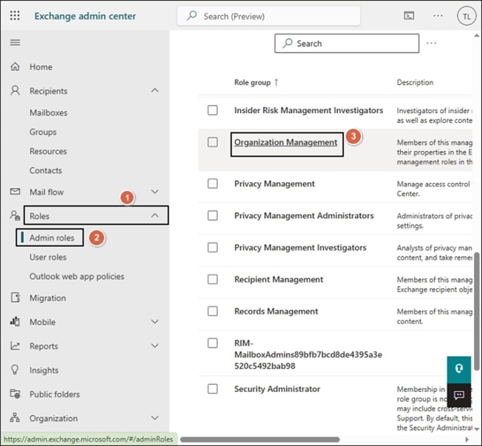Select Admin roles in navigation

click(x=52, y=237)
